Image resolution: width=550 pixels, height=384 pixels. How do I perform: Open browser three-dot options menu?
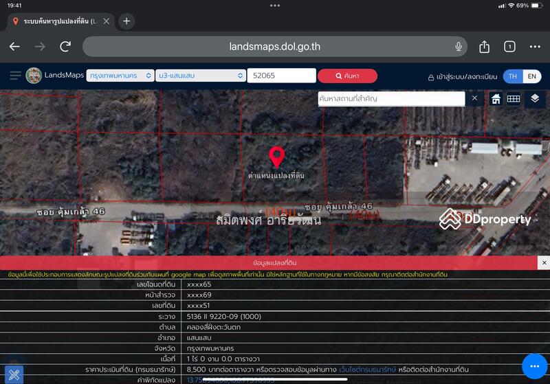pos(535,47)
